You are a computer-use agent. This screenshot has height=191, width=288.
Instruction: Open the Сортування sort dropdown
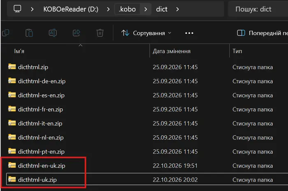click(146, 33)
